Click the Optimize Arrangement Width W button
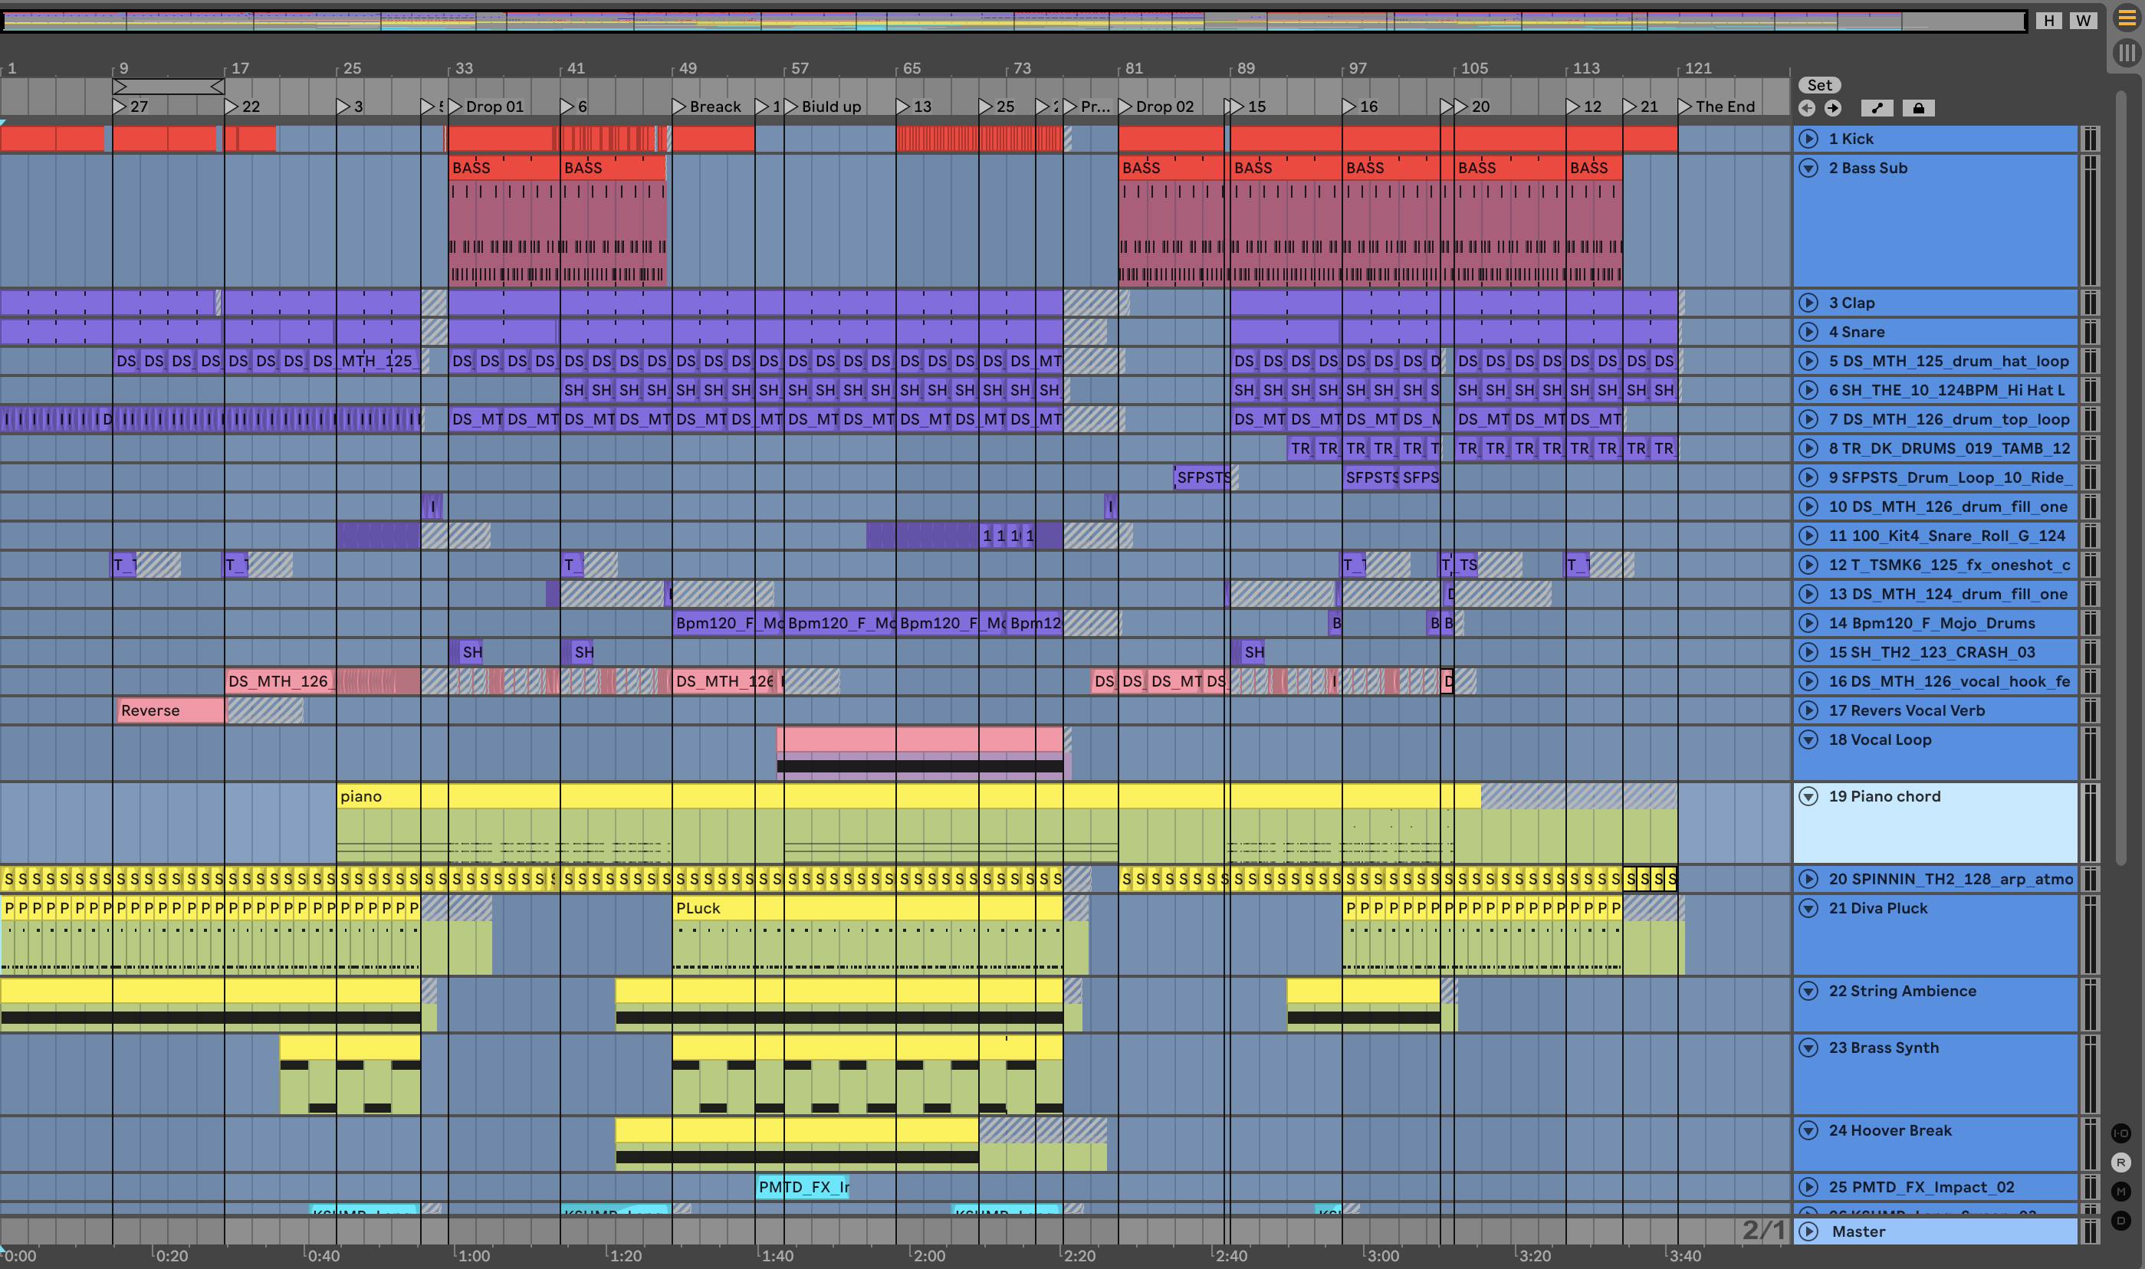 click(2083, 21)
